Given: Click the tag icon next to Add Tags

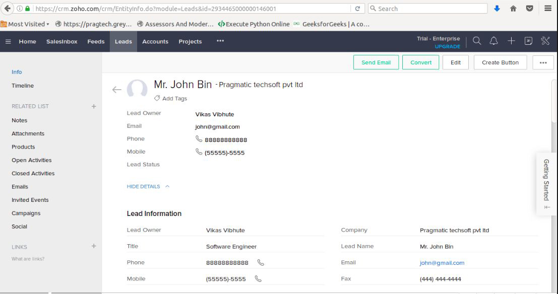Looking at the screenshot, I should (157, 98).
